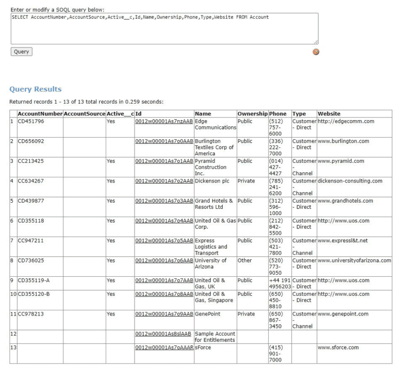Open the Id link for Edge Communications
This screenshot has height=365, width=396.
click(164, 122)
